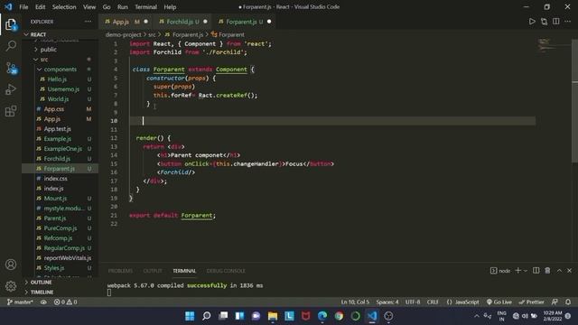578x325 pixels.
Task: Open editor More Actions ellipsis
Action: (568, 22)
